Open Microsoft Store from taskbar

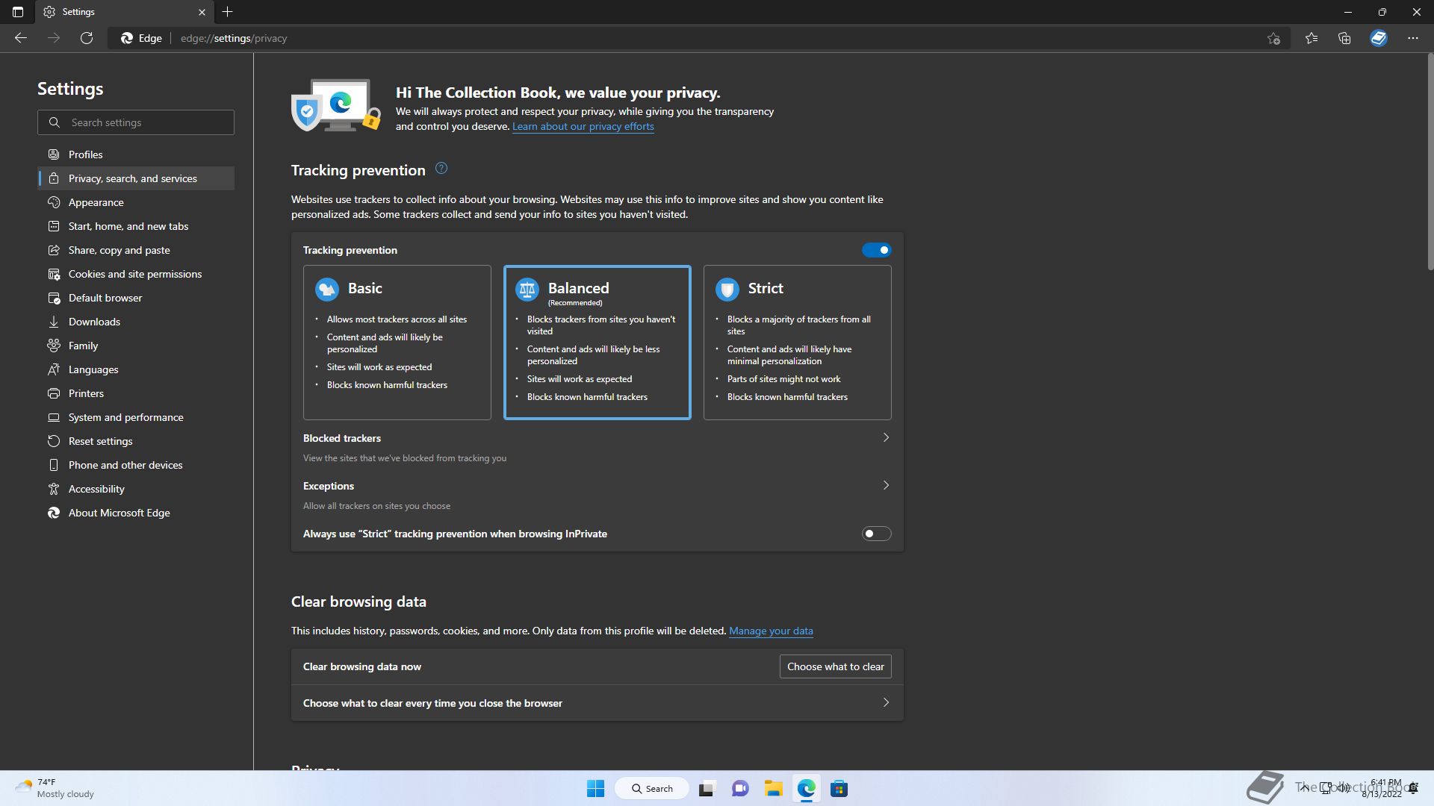click(839, 788)
